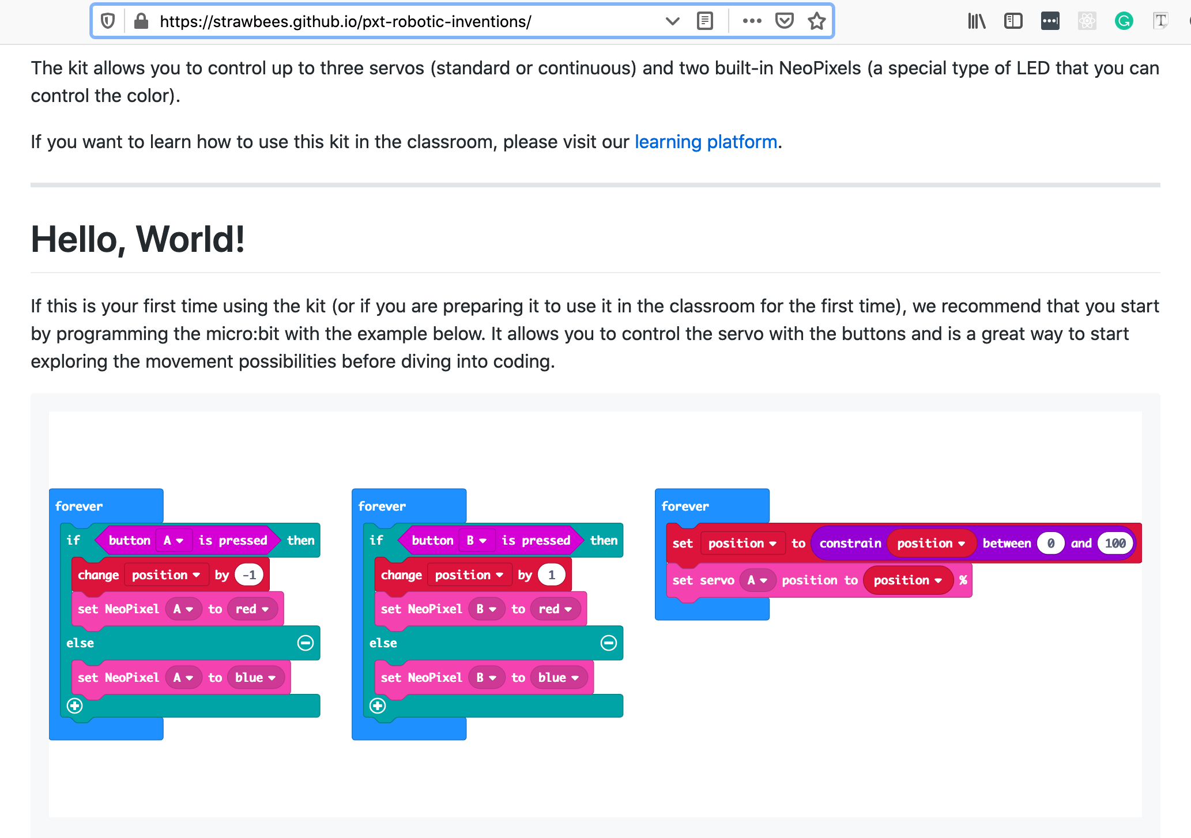Change NeoPixel B color from red
The height and width of the screenshot is (838, 1191).
point(555,609)
